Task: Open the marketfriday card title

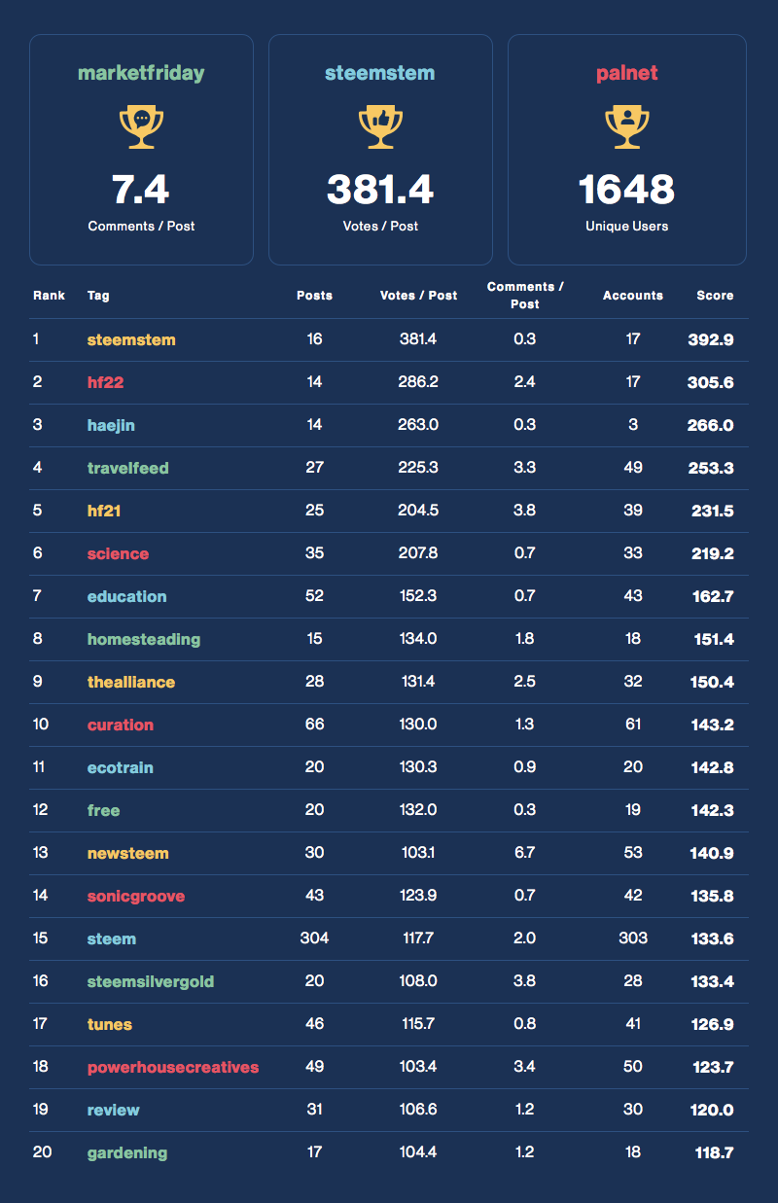Action: pos(141,73)
